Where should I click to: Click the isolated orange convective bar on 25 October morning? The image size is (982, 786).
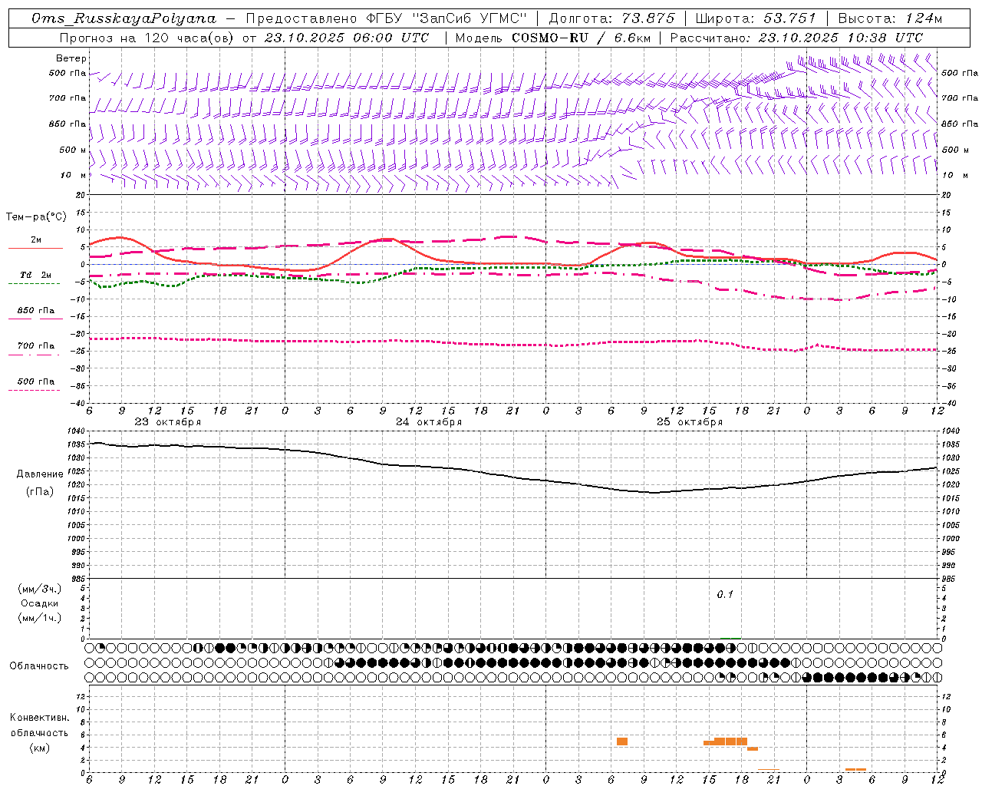622,741
